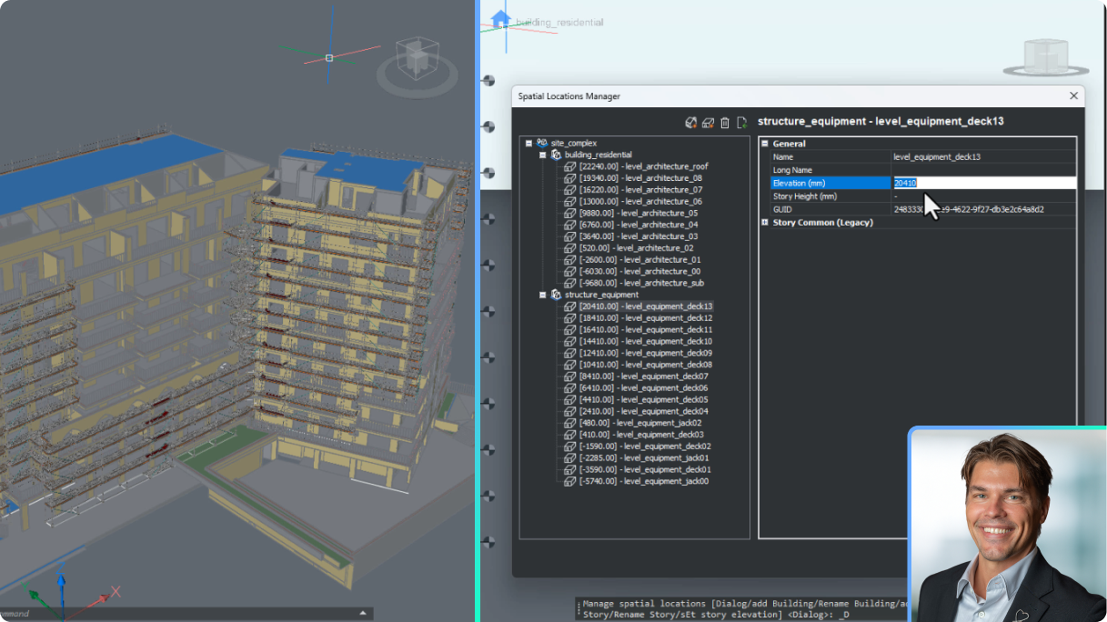
Task: Collapse the structure_equipment tree node
Action: 544,294
